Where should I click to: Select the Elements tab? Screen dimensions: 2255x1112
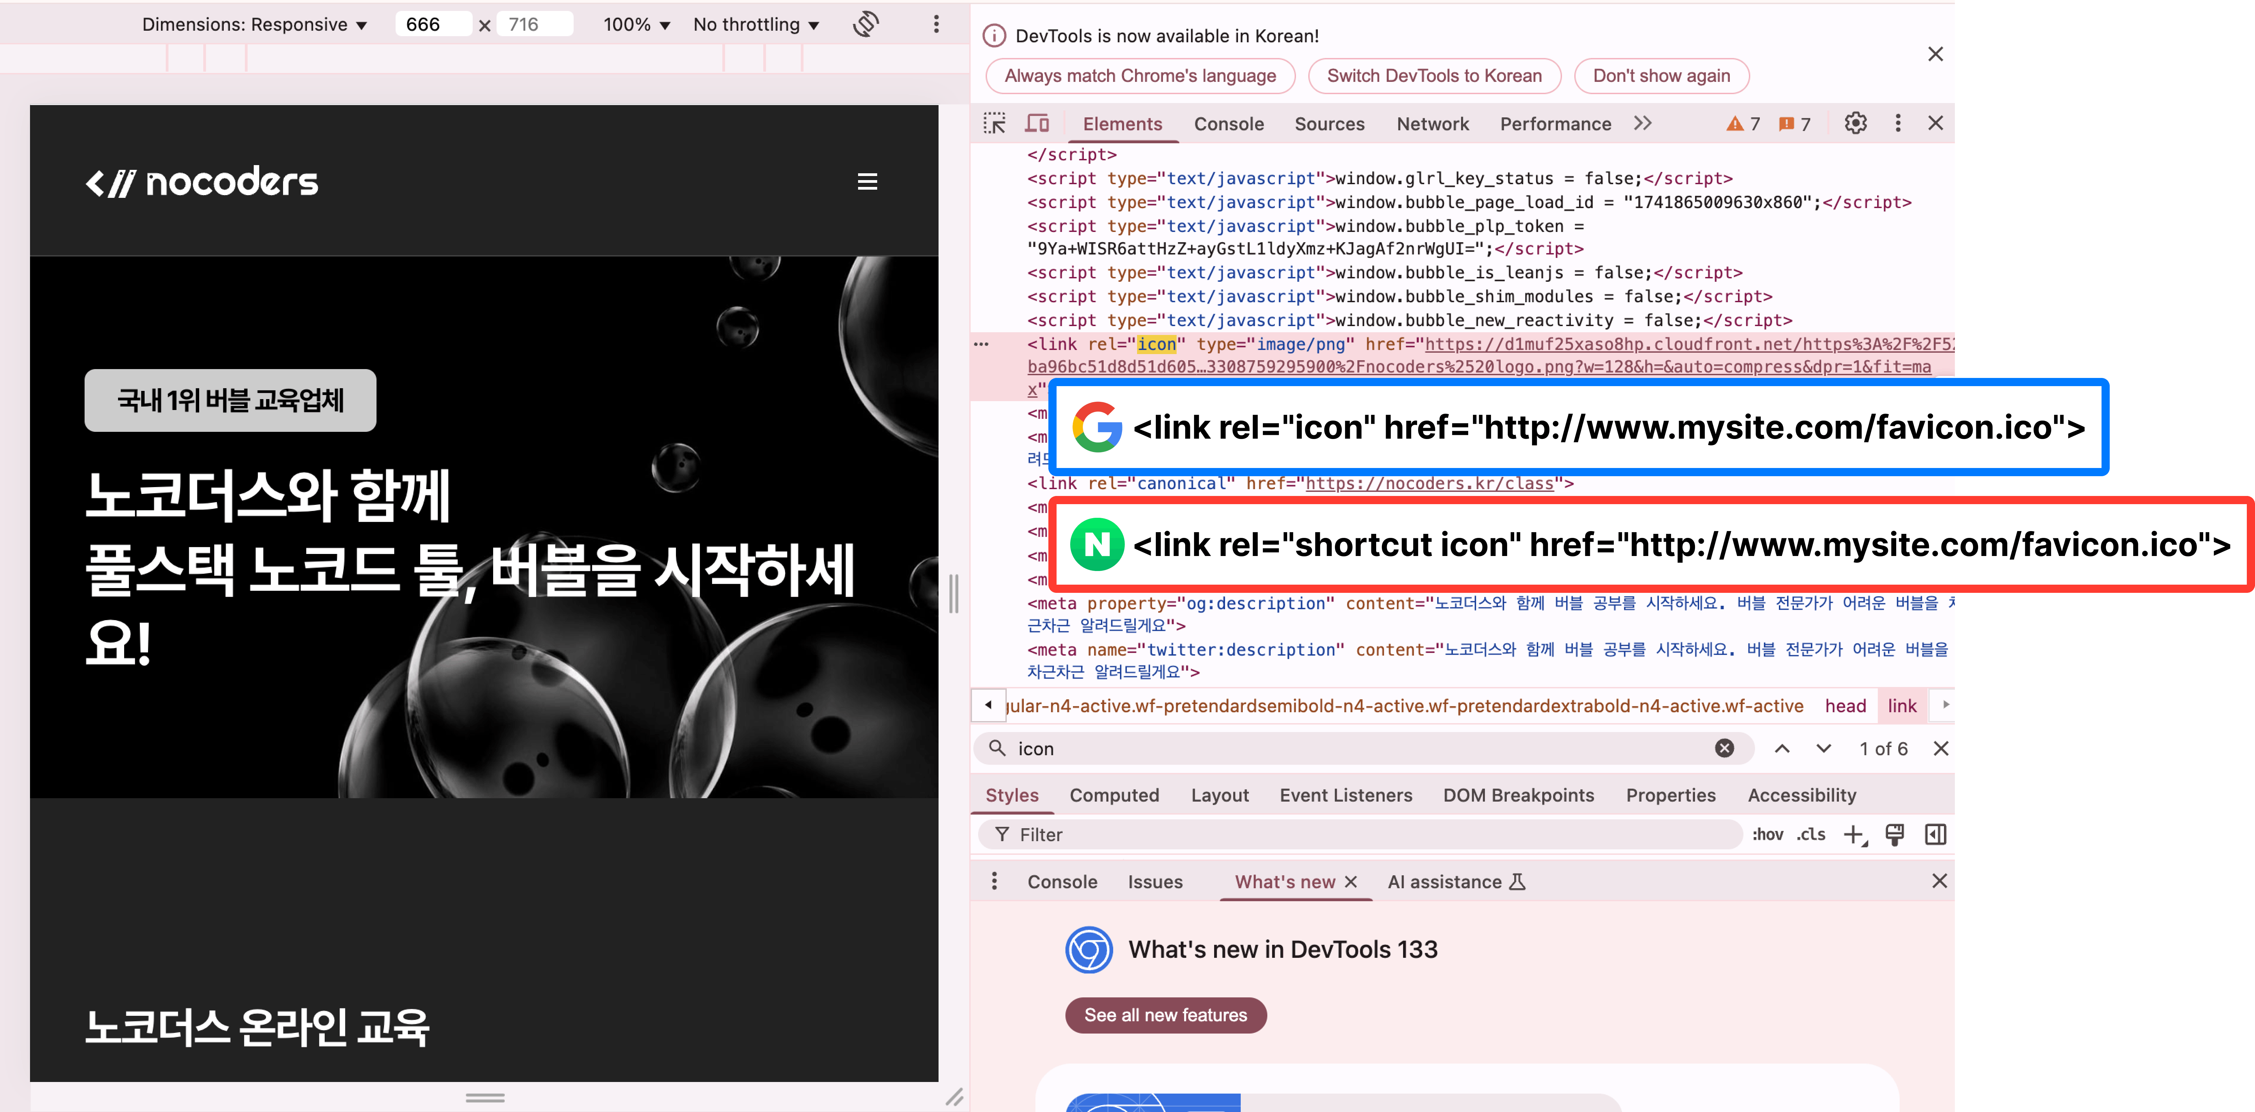pos(1122,125)
